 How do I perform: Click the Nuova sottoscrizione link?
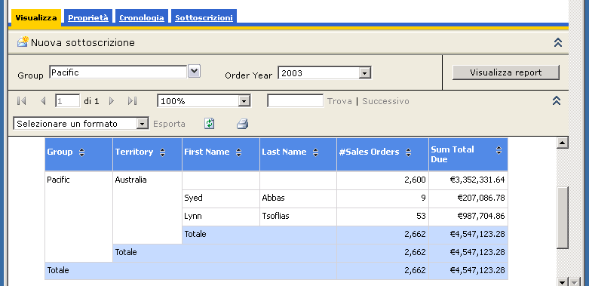(x=83, y=42)
